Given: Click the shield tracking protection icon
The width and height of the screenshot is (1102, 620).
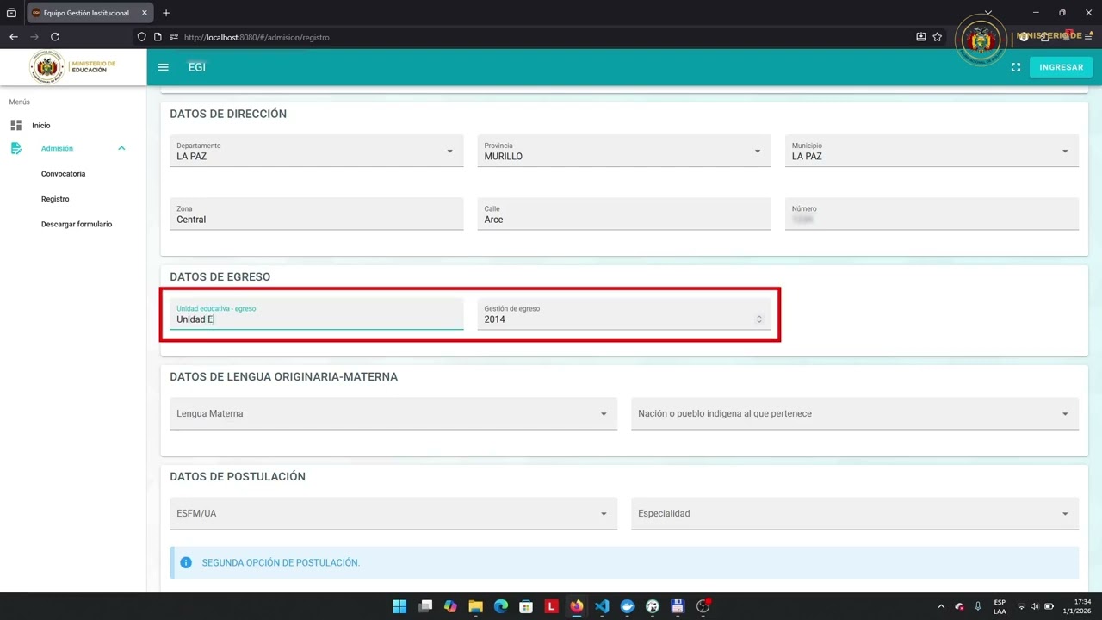Looking at the screenshot, I should tap(142, 37).
